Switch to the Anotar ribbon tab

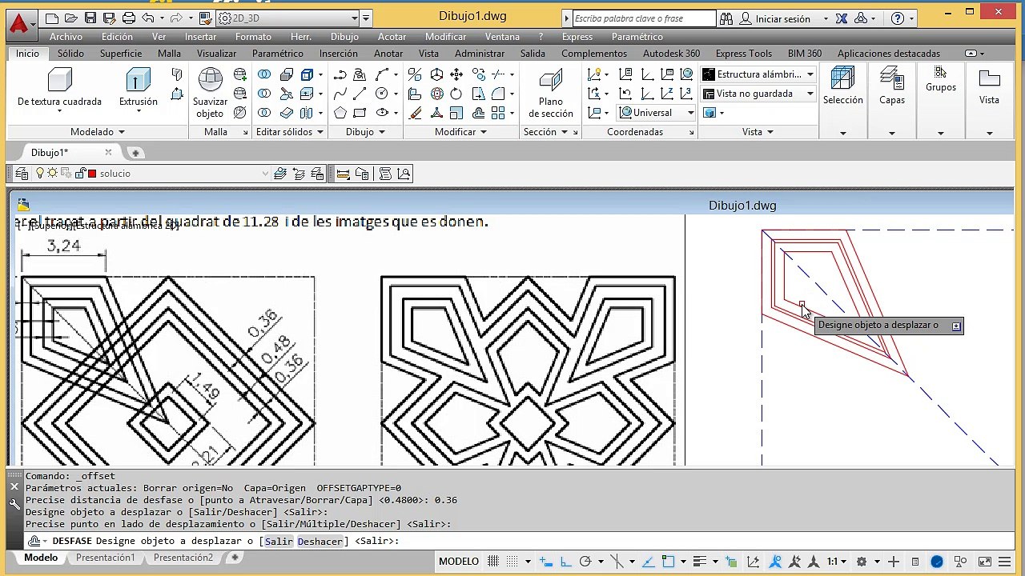click(x=388, y=54)
